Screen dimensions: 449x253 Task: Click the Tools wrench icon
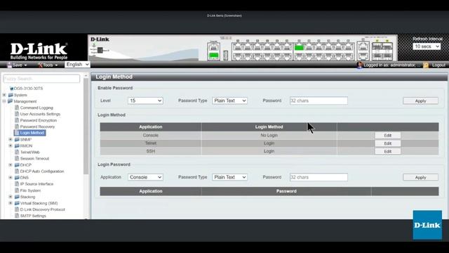click(41, 65)
